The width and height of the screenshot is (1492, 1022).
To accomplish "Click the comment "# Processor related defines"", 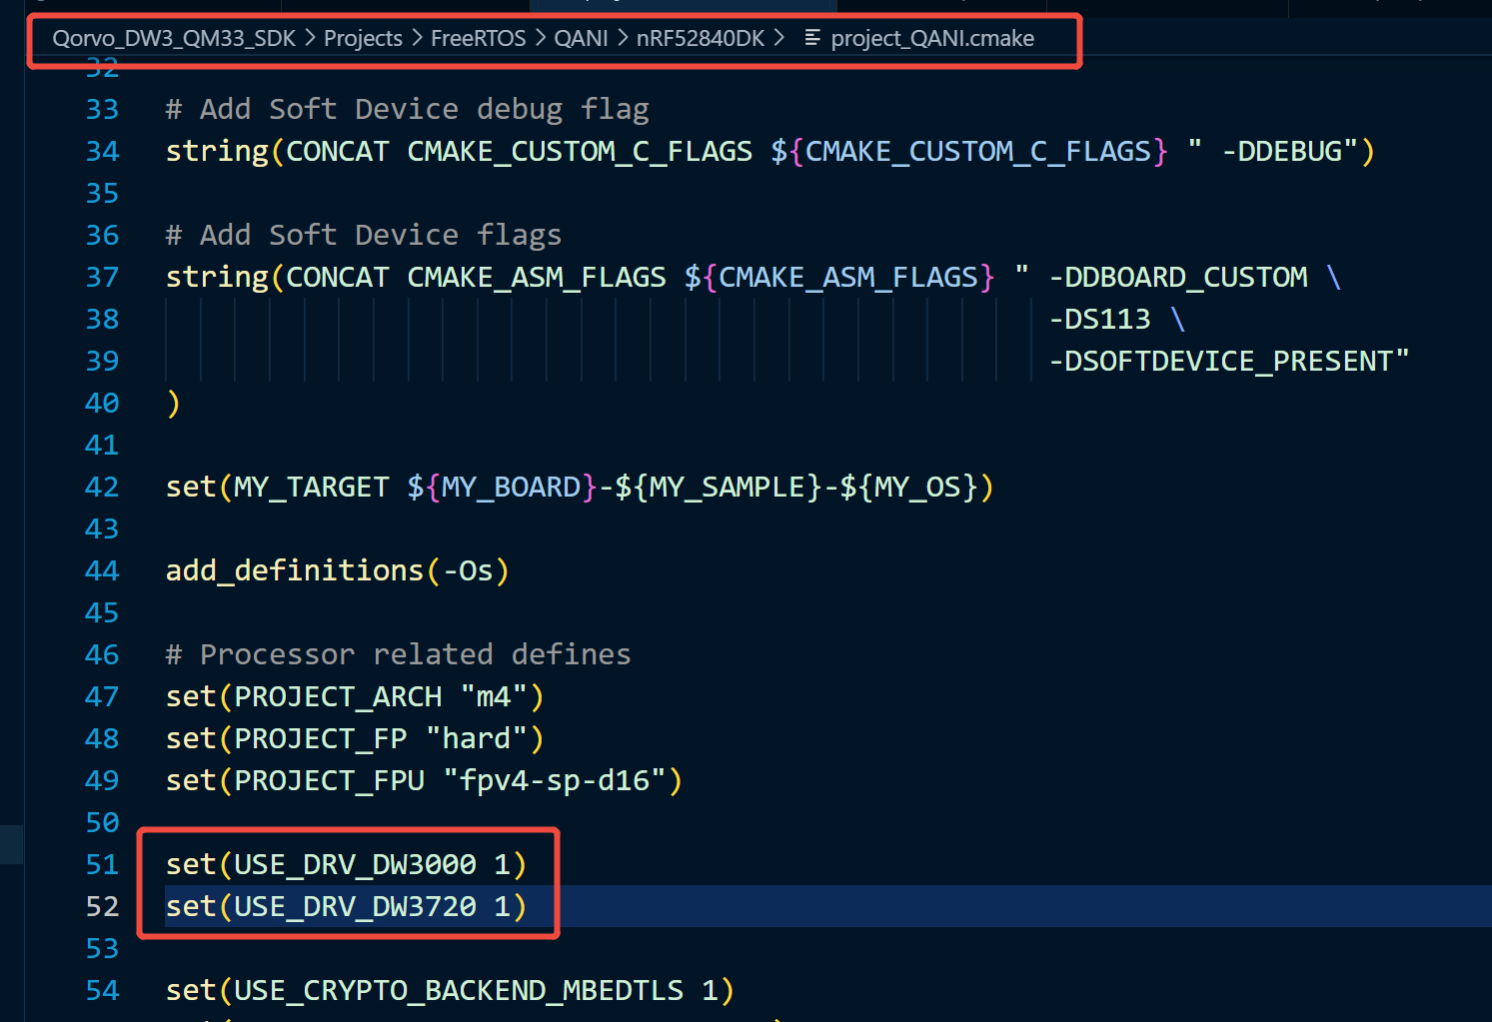I will [398, 654].
